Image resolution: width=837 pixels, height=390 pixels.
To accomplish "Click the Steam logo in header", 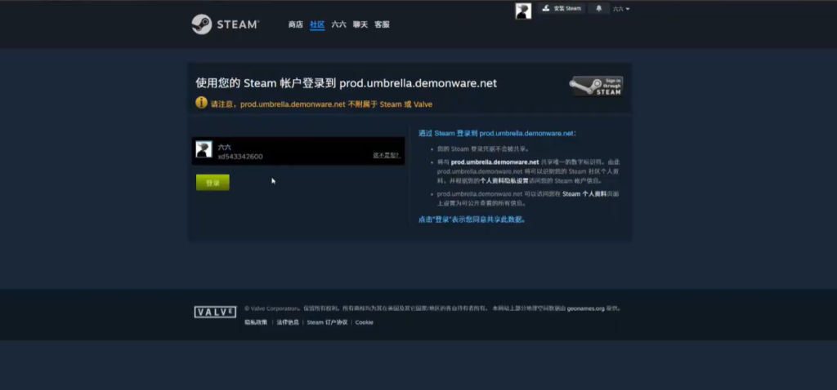I will [225, 24].
